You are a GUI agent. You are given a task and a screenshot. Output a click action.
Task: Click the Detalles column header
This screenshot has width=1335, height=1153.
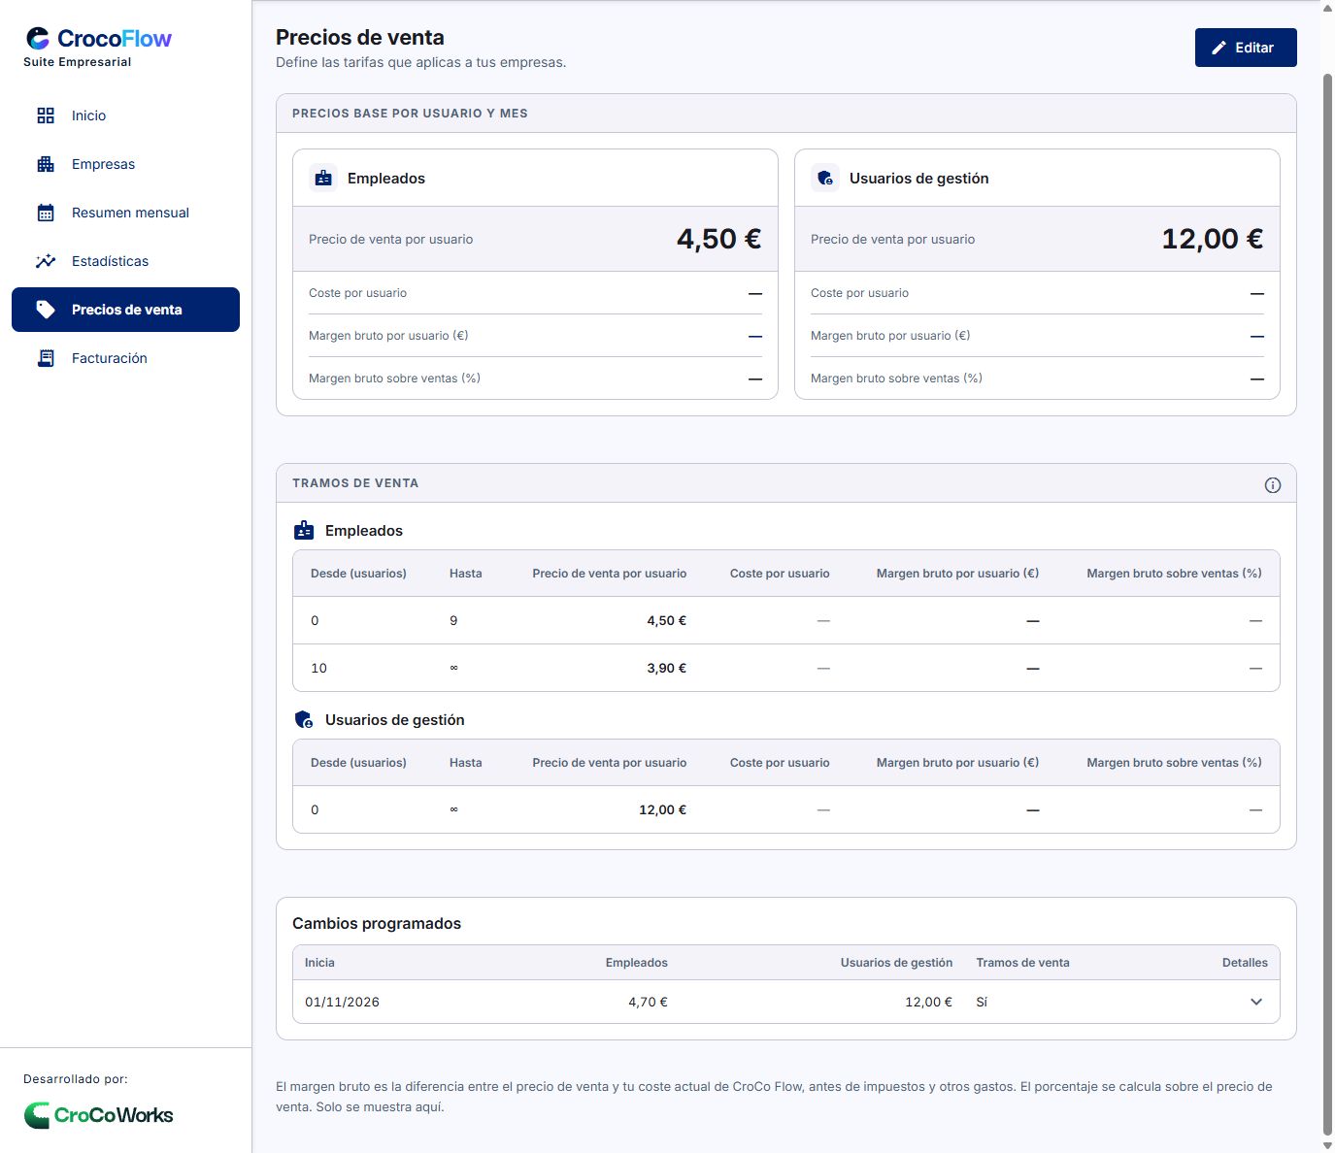coord(1245,963)
